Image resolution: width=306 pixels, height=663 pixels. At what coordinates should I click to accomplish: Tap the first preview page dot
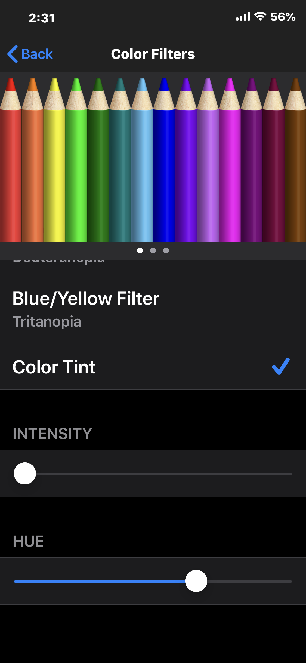140,250
